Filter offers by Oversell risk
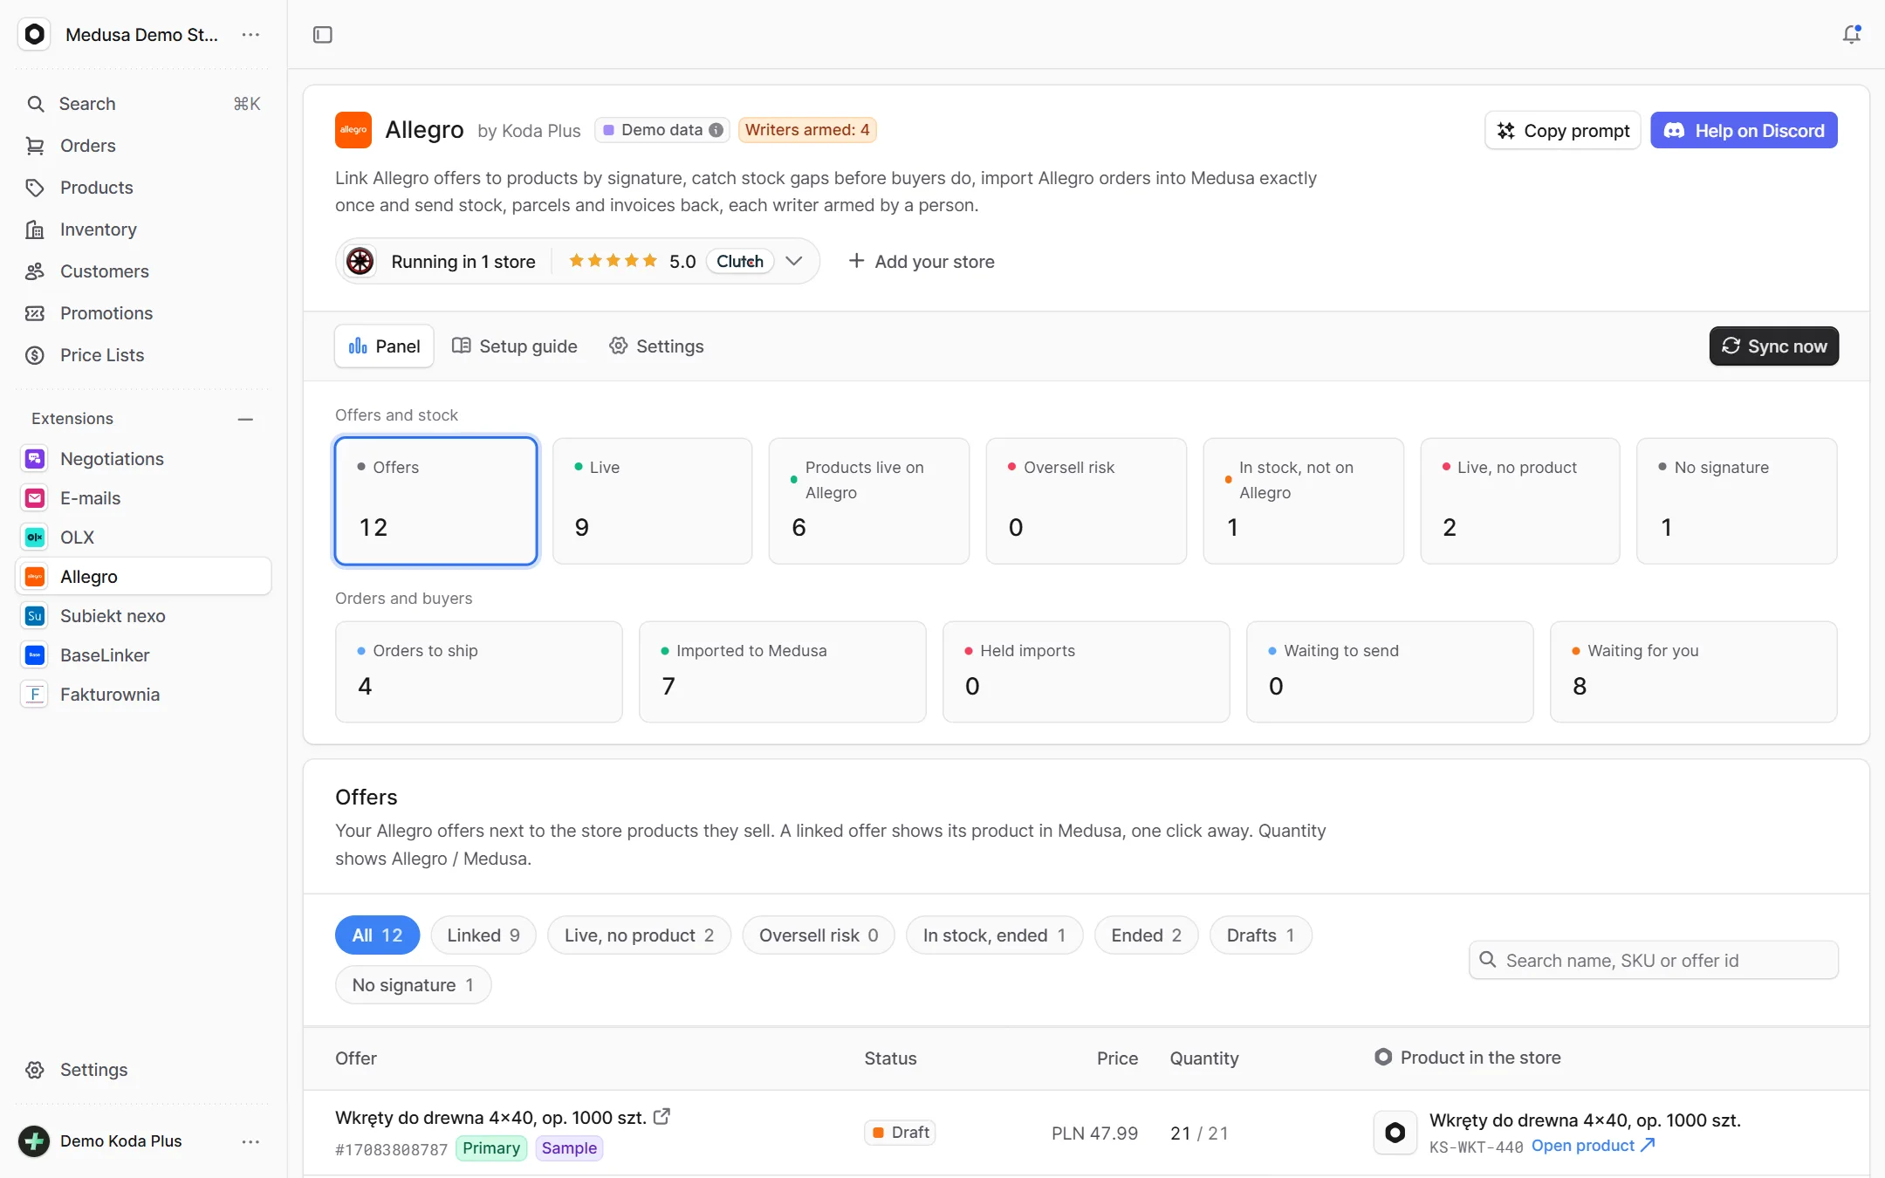The image size is (1885, 1178). [819, 935]
